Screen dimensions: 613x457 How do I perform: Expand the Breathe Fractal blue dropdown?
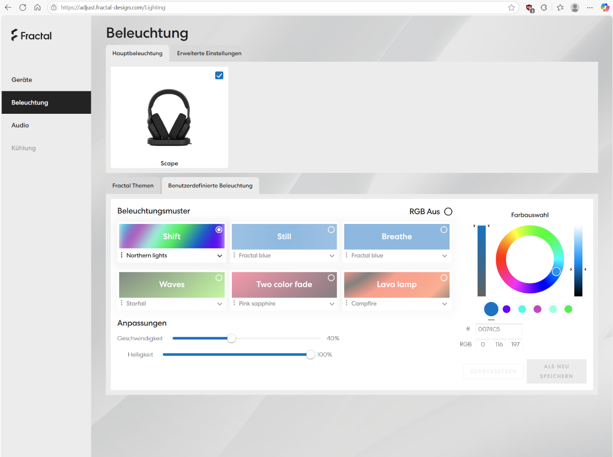444,256
